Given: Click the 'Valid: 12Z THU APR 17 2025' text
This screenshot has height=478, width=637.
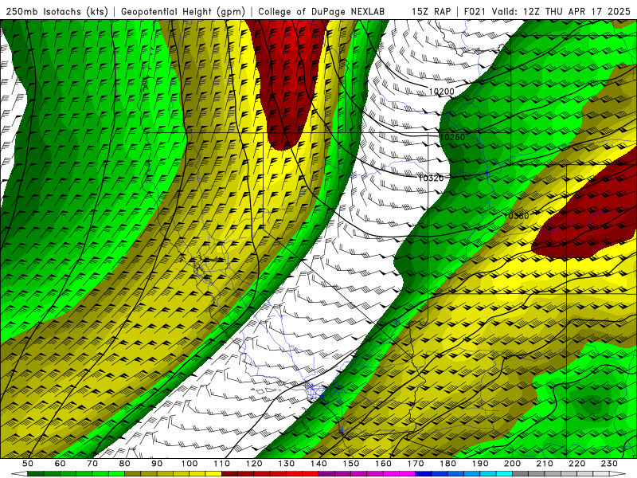Looking at the screenshot, I should point(561,11).
